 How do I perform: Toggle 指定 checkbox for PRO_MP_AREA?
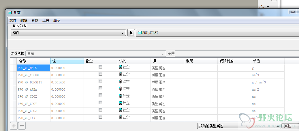click(101, 88)
